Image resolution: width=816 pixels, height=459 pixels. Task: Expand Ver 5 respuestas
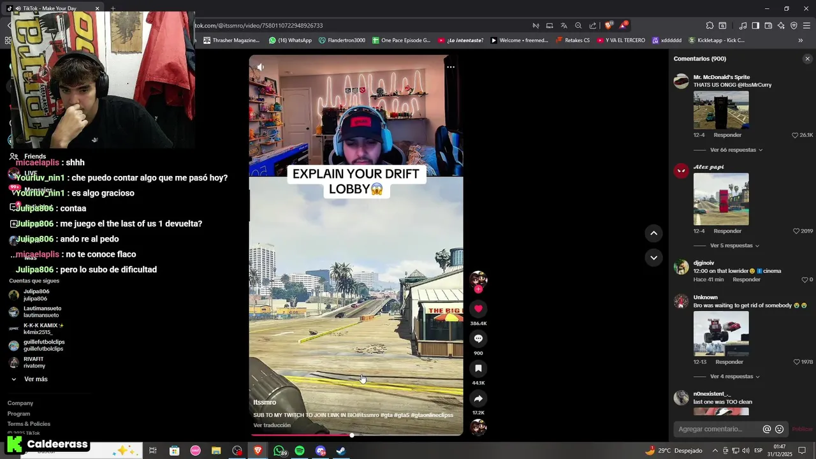734,245
